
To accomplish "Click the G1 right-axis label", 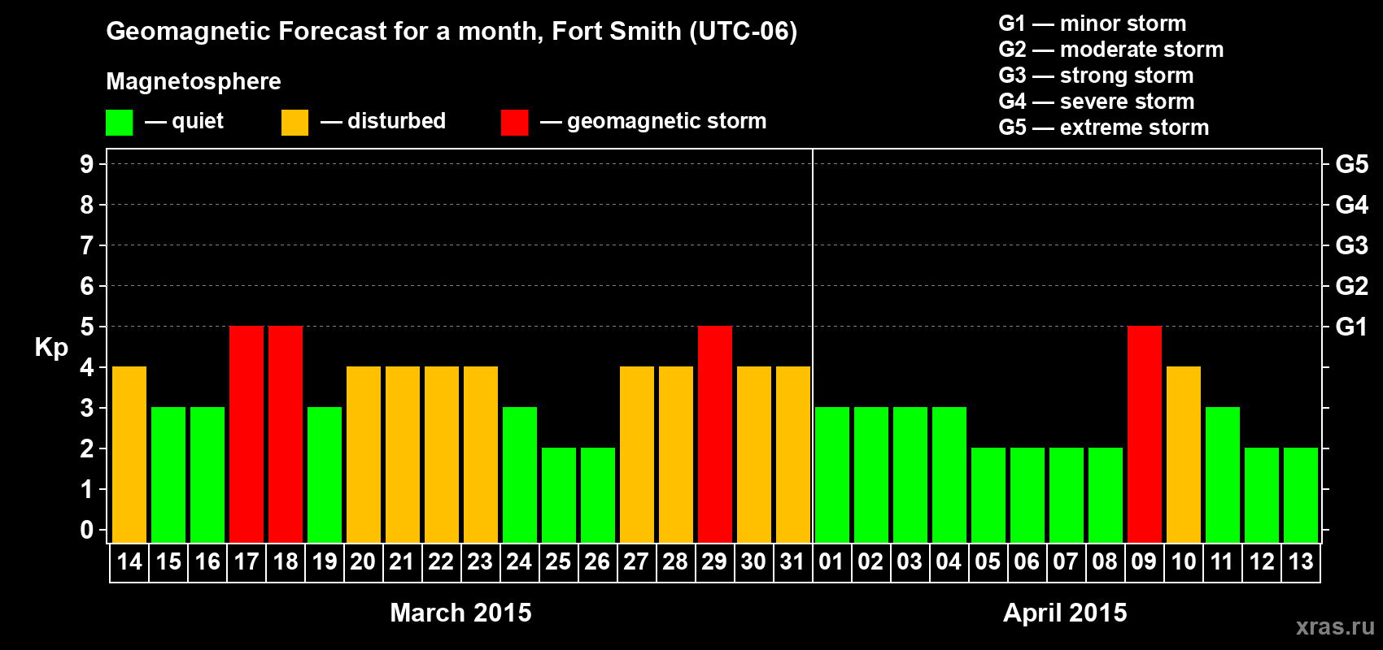I will point(1352,327).
